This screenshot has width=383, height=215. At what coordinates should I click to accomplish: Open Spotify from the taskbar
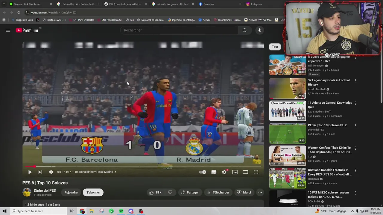pyautogui.click(x=121, y=211)
